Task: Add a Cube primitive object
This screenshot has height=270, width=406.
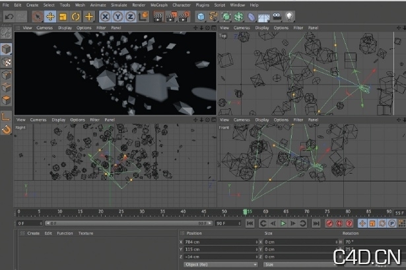Action: 201,17
